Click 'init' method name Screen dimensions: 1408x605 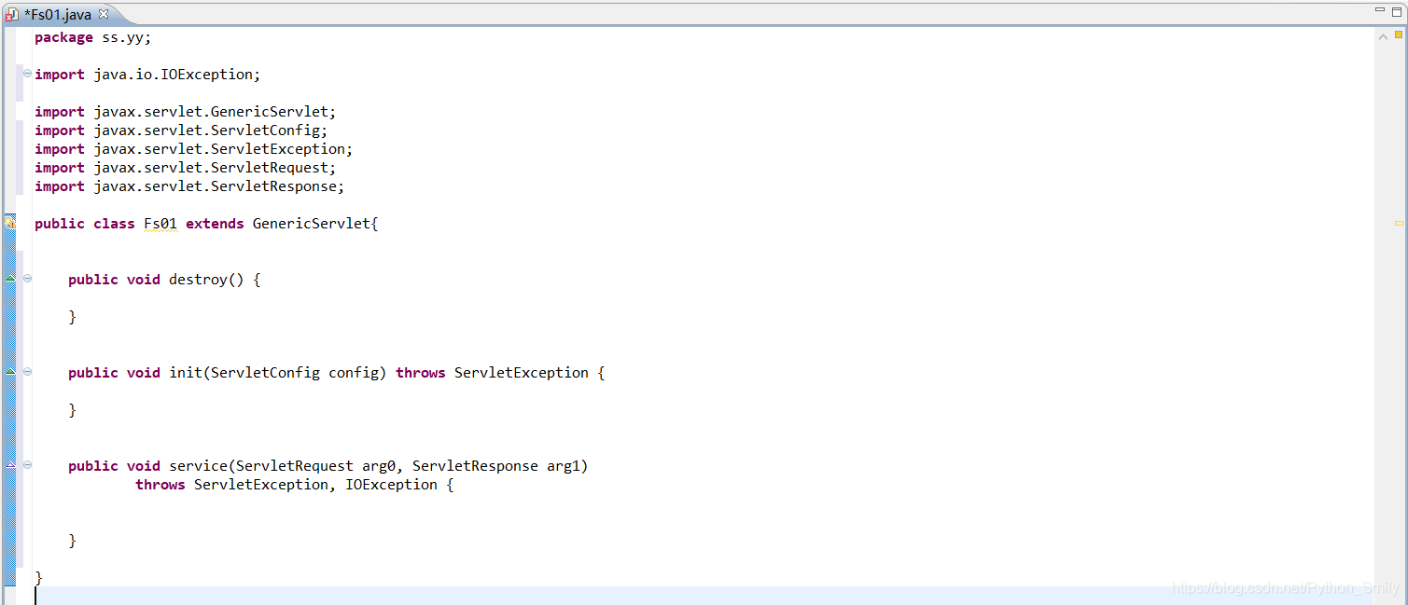click(x=186, y=373)
